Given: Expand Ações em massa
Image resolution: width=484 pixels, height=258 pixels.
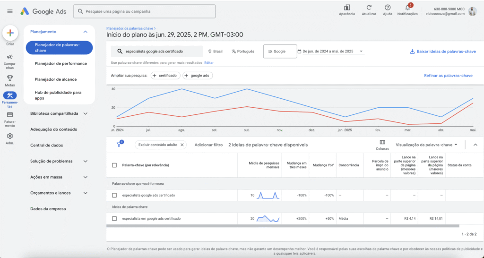Looking at the screenshot, I should (x=86, y=177).
